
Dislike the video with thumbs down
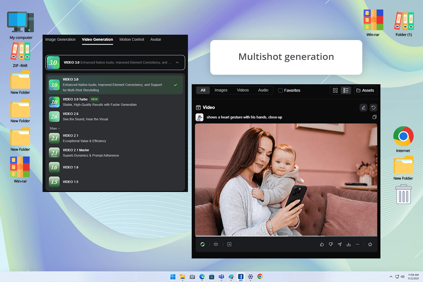point(331,244)
